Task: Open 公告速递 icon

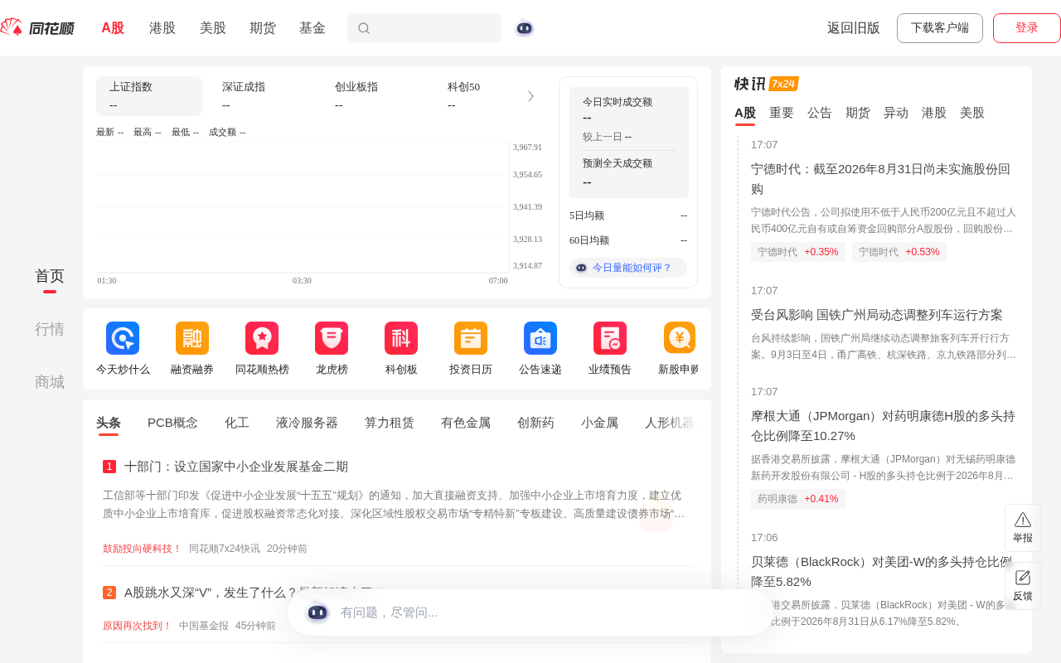Action: [540, 338]
